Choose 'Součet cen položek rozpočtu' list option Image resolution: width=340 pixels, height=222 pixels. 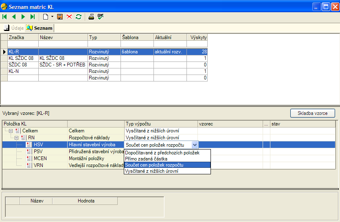[x=167, y=165]
